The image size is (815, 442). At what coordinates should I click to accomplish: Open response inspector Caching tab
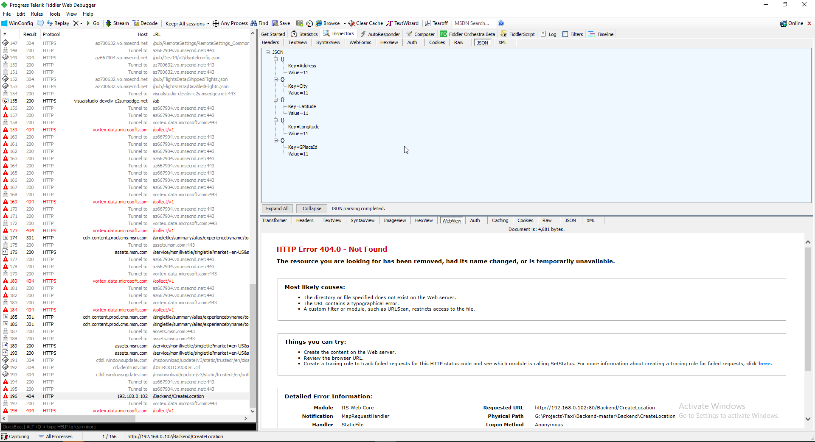click(500, 220)
